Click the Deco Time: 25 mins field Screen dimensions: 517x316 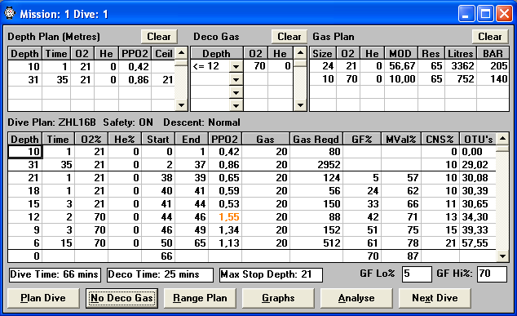click(160, 274)
